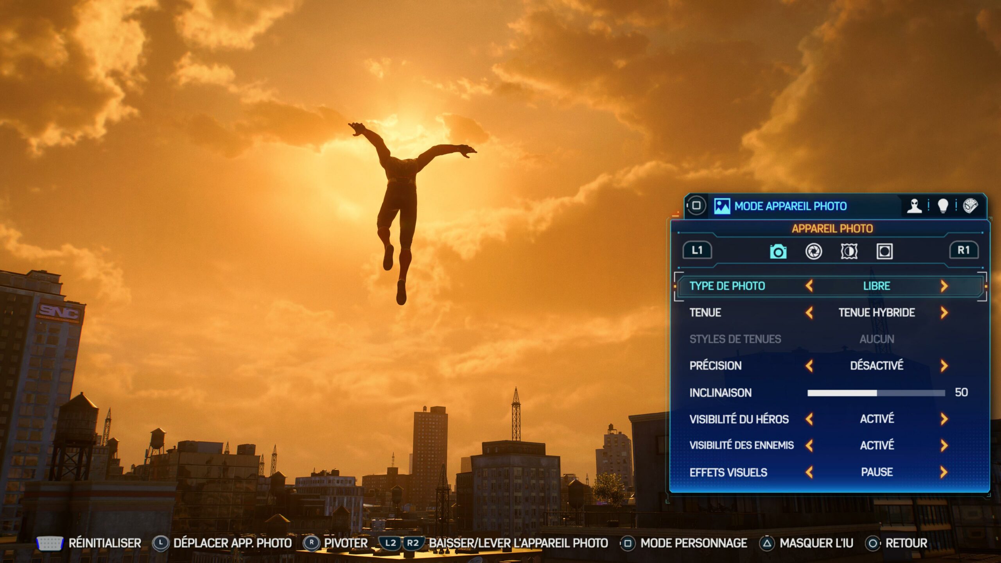Click the Aucun suit style value
The height and width of the screenshot is (563, 1001).
[x=877, y=339]
